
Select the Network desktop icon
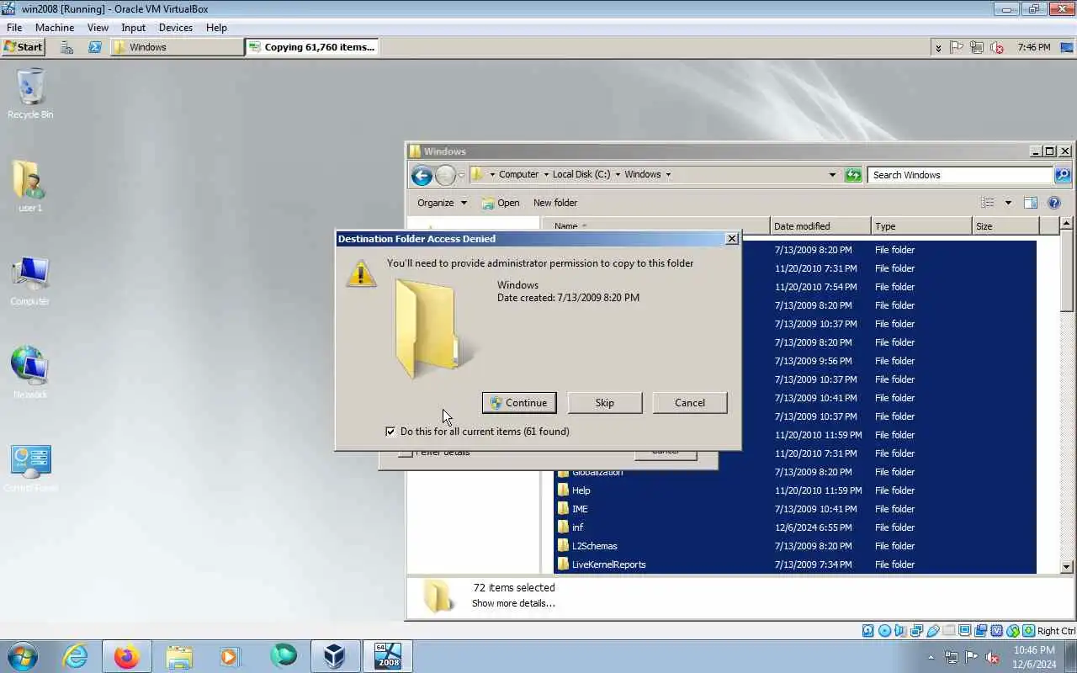tap(30, 373)
